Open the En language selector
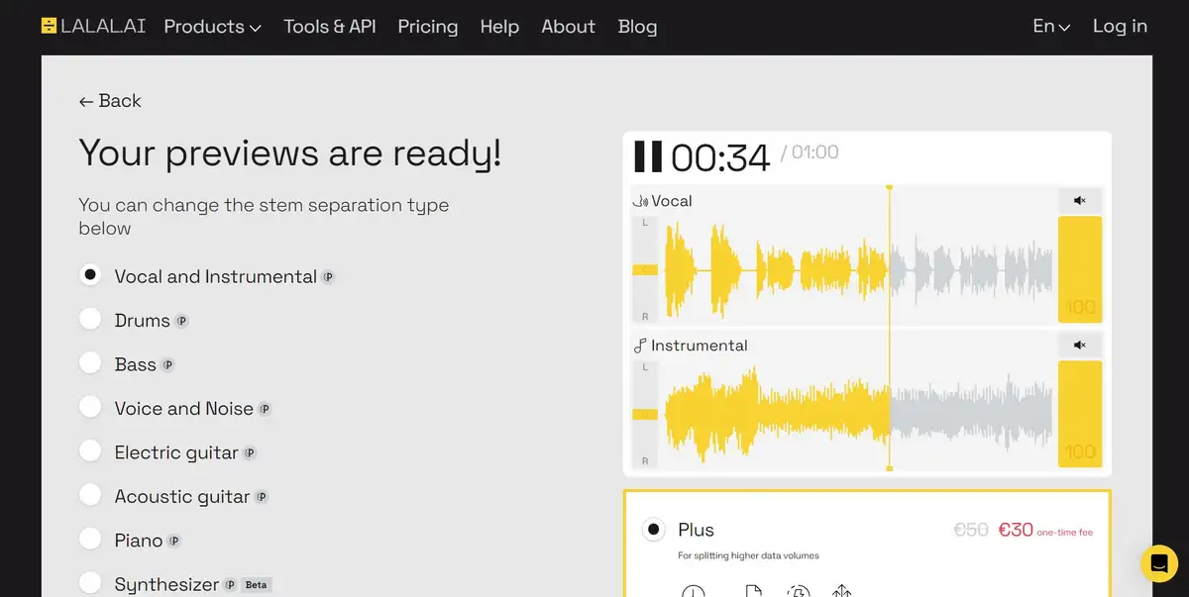 (x=1050, y=27)
